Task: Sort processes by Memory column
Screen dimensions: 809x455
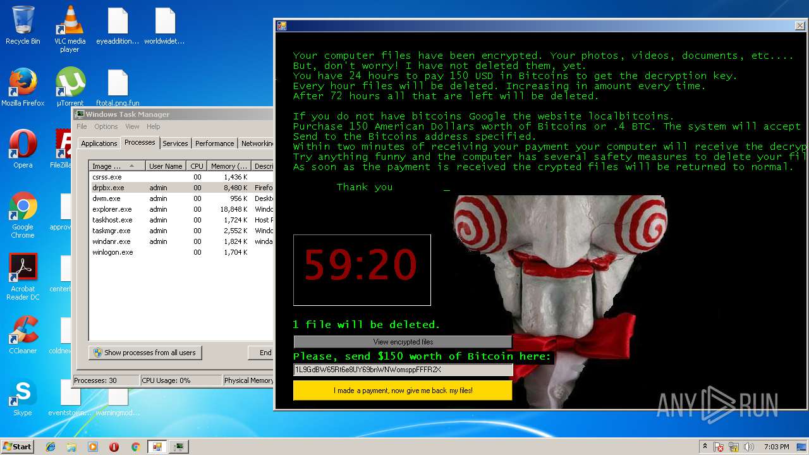Action: 229,166
